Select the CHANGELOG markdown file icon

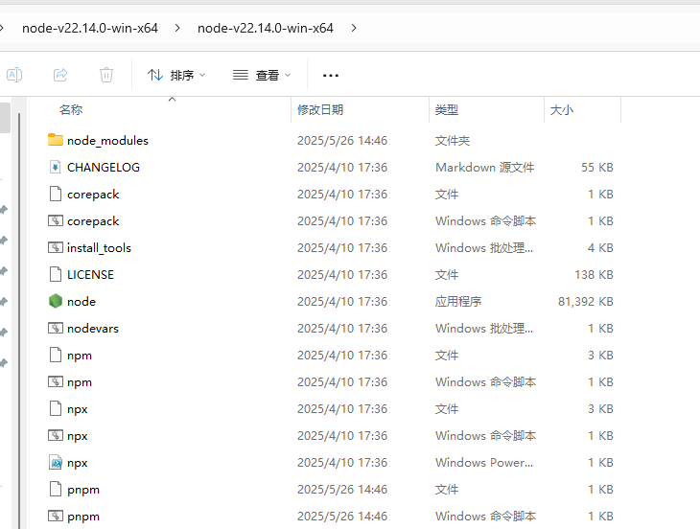coord(56,168)
